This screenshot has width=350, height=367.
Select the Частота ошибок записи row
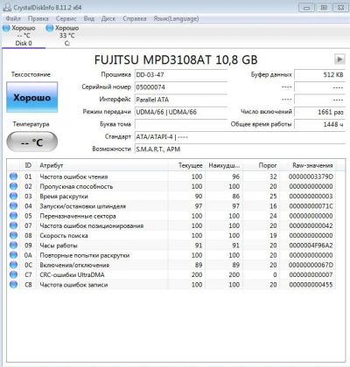[171, 285]
